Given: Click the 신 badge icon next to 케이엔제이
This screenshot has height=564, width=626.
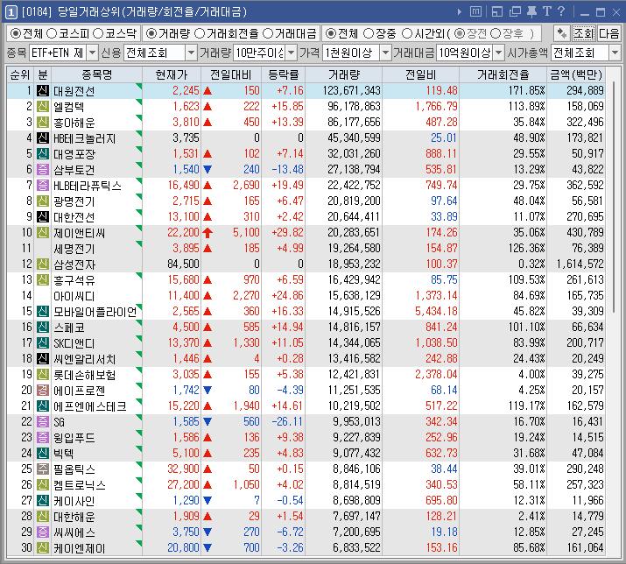Looking at the screenshot, I should click(x=43, y=547).
